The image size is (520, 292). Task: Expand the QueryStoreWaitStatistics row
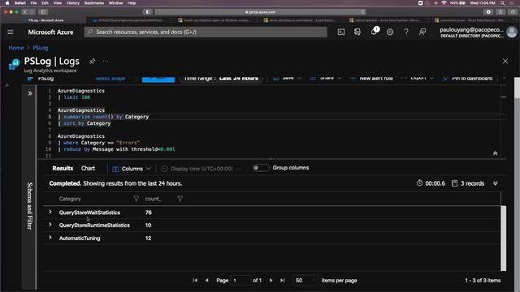tap(50, 212)
